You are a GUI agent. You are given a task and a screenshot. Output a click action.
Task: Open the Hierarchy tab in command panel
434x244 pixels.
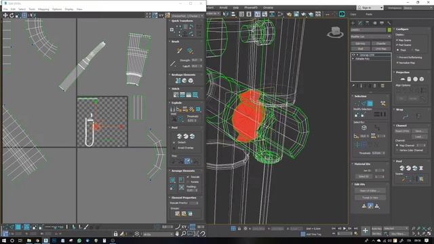368,23
